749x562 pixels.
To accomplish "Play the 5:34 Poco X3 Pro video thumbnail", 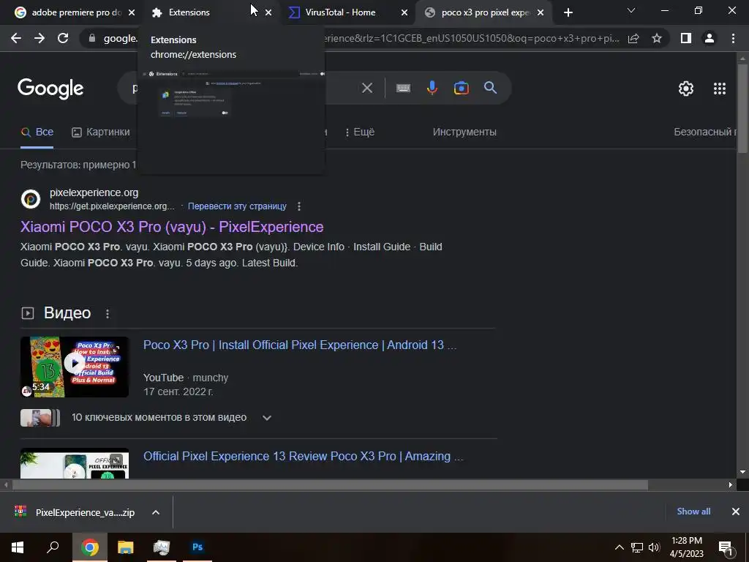I will point(75,367).
